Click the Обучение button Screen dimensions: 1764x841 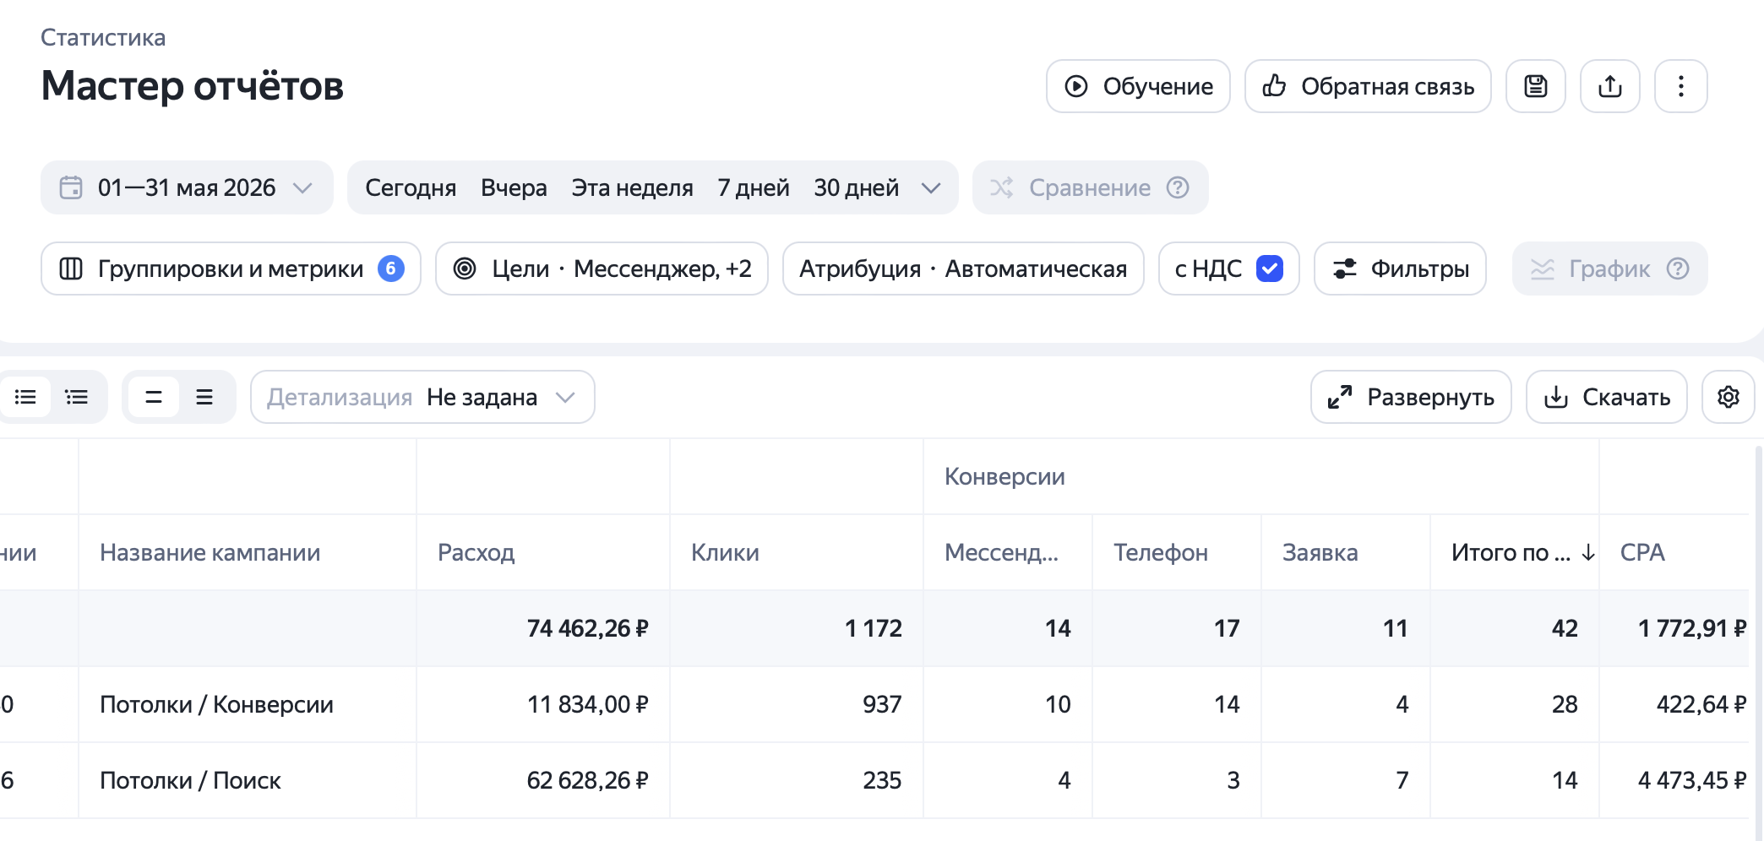(1138, 86)
